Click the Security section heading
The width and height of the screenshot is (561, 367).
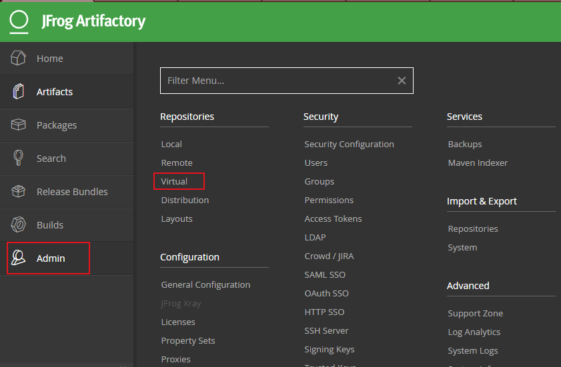tap(321, 117)
